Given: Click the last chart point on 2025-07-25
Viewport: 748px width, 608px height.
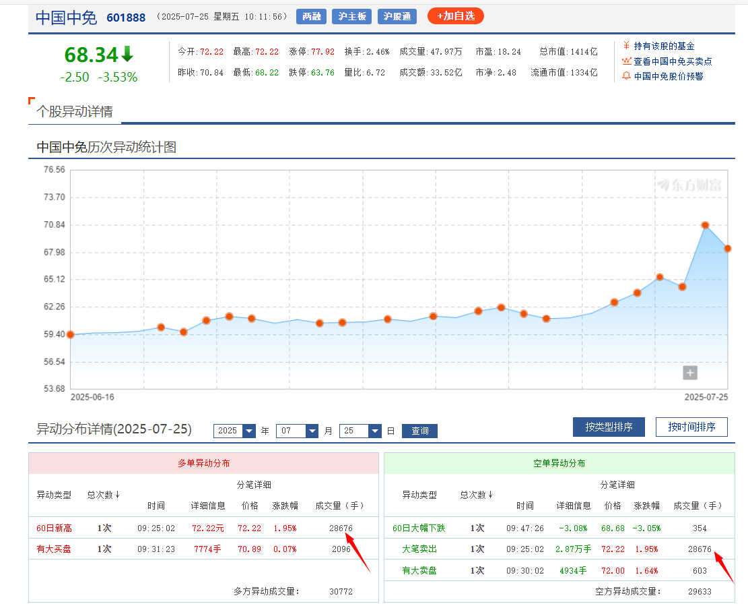Looking at the screenshot, I should click(x=728, y=248).
